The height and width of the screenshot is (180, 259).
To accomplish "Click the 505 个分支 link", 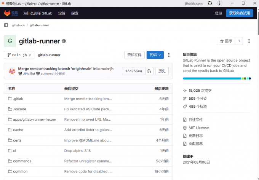I will [x=198, y=99].
